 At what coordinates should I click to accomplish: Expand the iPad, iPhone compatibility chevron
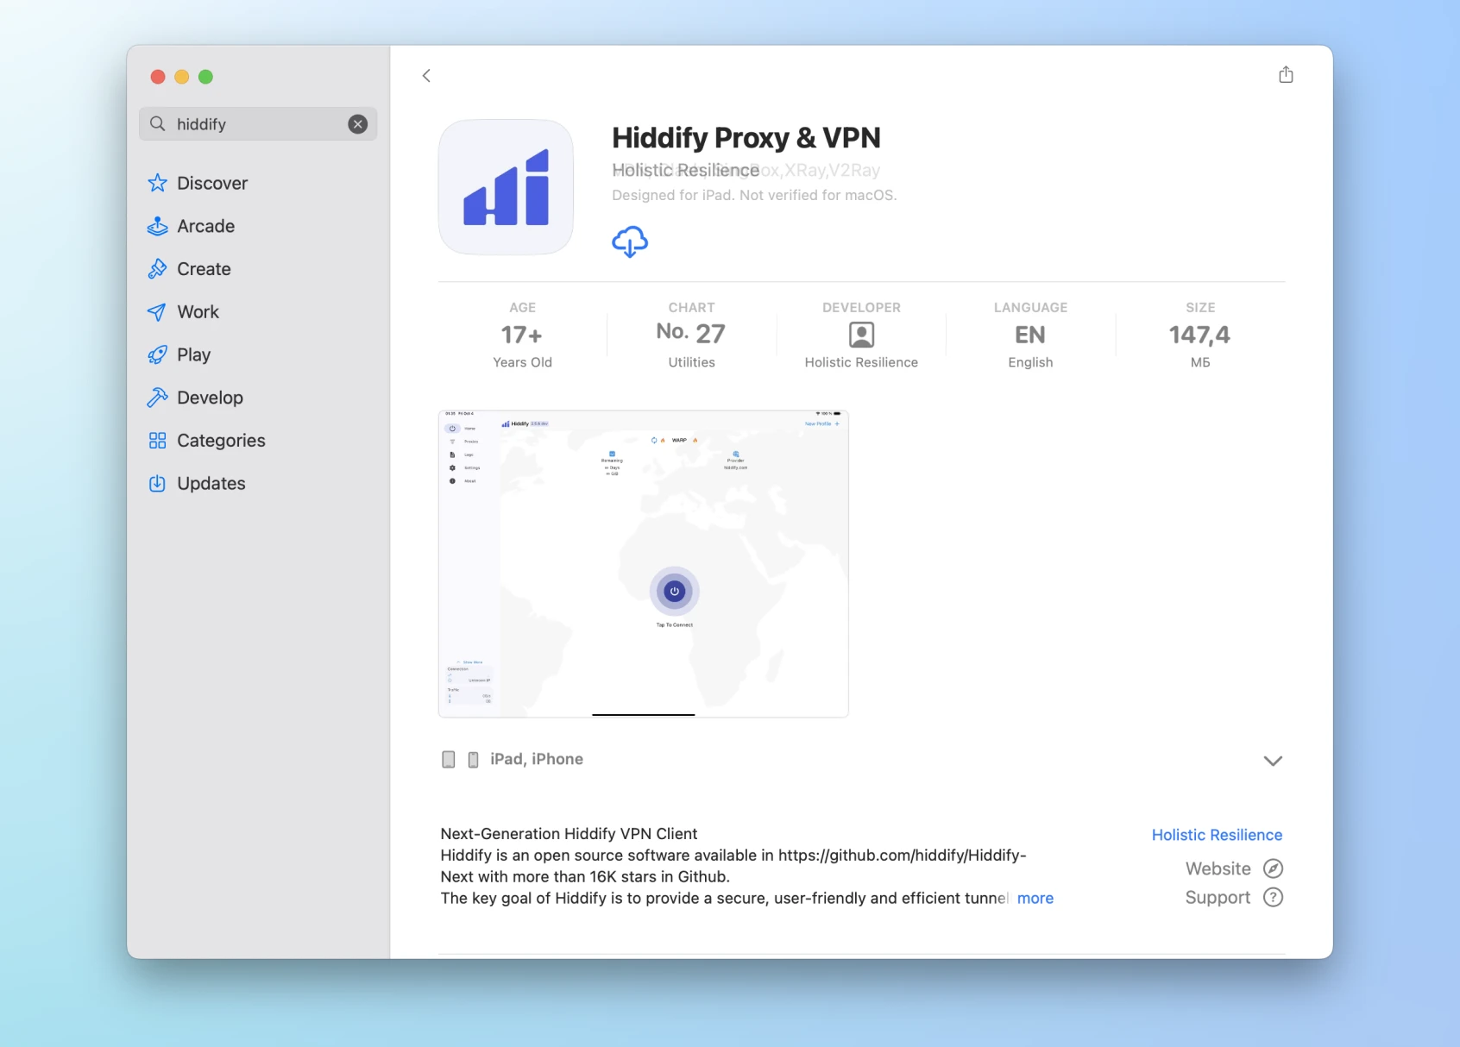point(1272,761)
